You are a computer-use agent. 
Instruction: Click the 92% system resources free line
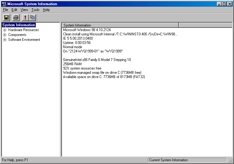82,68
